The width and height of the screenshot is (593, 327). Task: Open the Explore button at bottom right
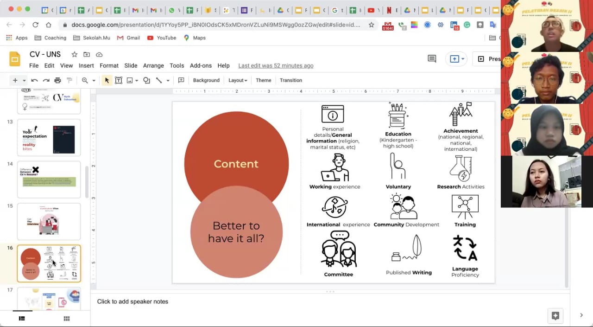555,315
